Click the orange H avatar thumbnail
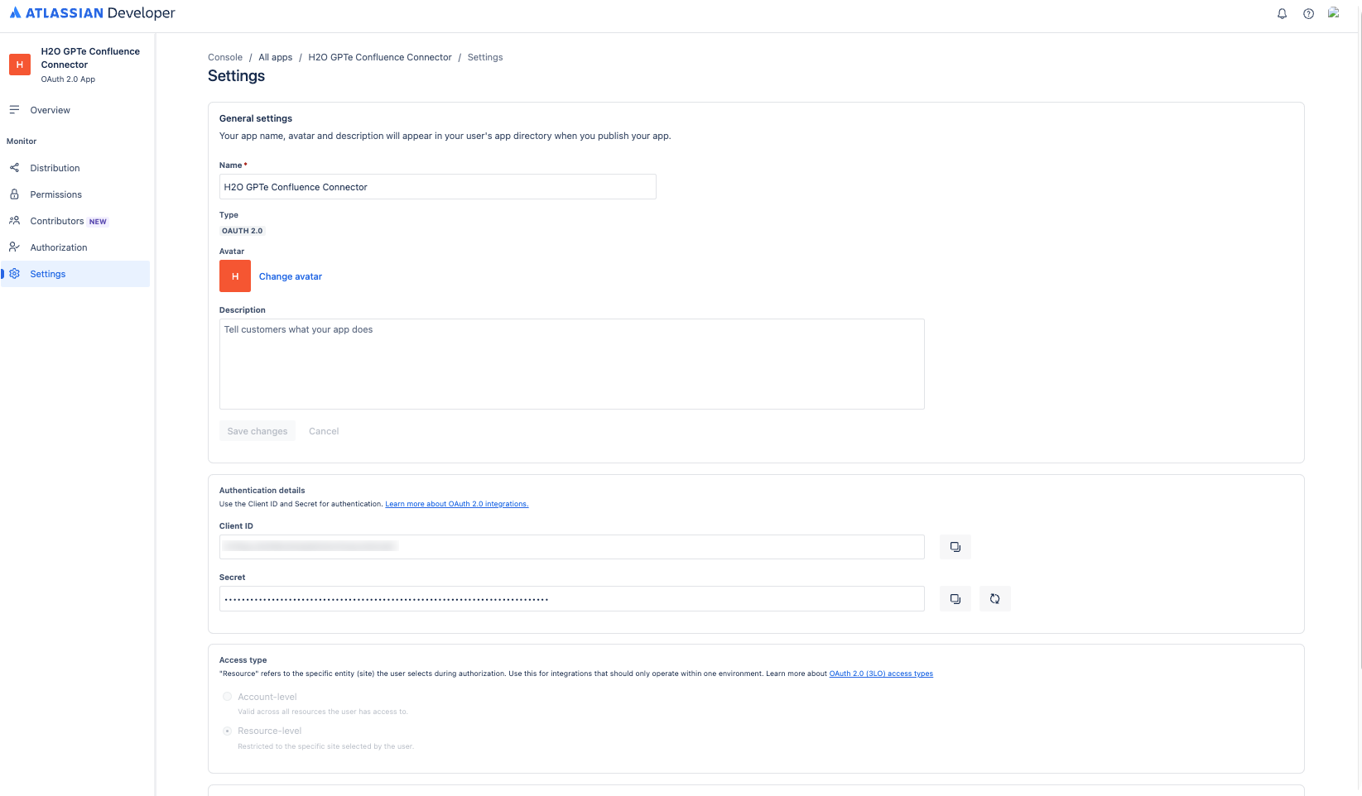Screen dimensions: 1362x796 click(x=235, y=276)
